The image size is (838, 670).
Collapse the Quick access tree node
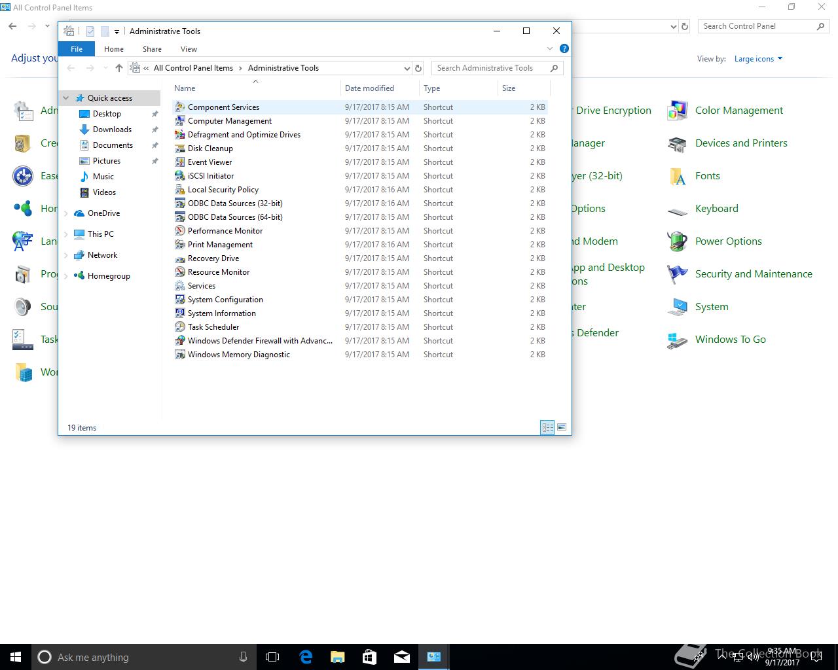[66, 97]
